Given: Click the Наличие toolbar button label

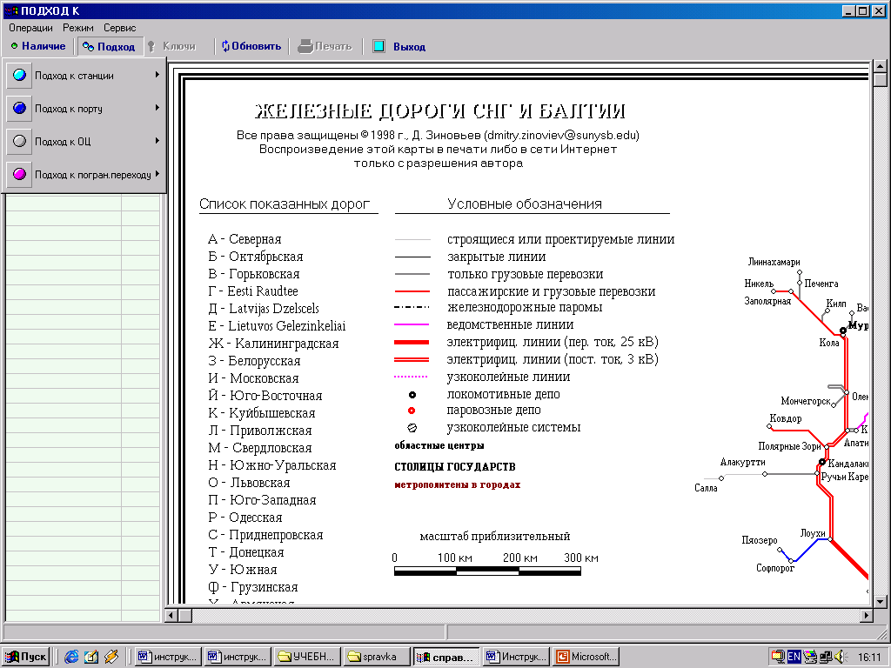Looking at the screenshot, I should click(44, 46).
